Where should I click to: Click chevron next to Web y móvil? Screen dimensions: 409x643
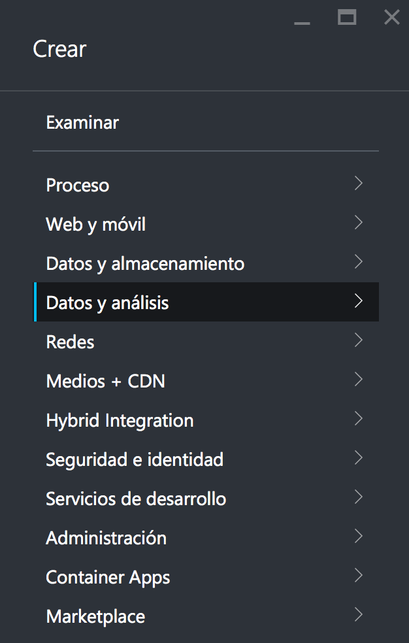[358, 223]
